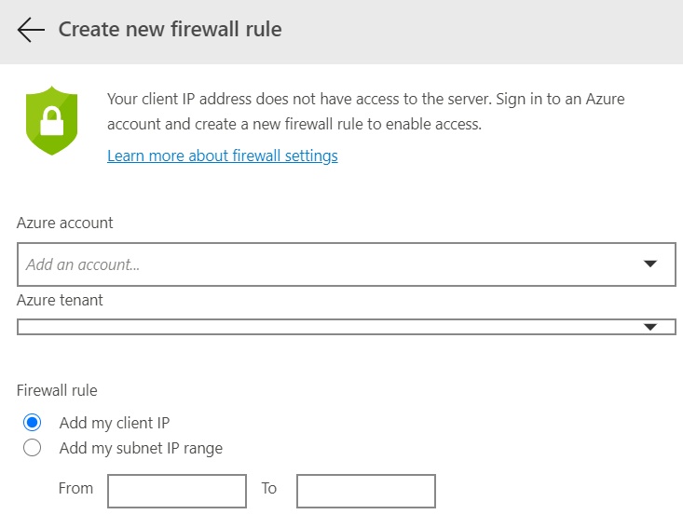Expand the Azure tenant dropdown arrow
This screenshot has width=683, height=528.
(x=650, y=327)
